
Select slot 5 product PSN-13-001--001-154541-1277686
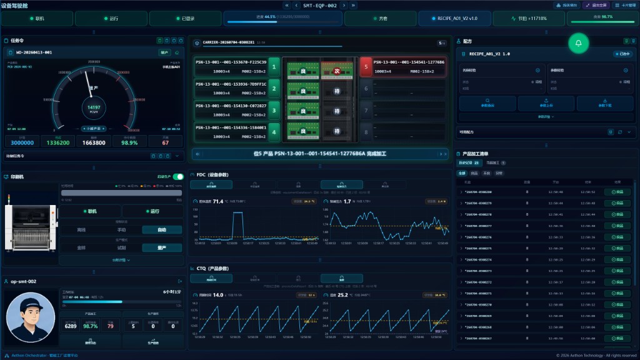pyautogui.click(x=403, y=67)
